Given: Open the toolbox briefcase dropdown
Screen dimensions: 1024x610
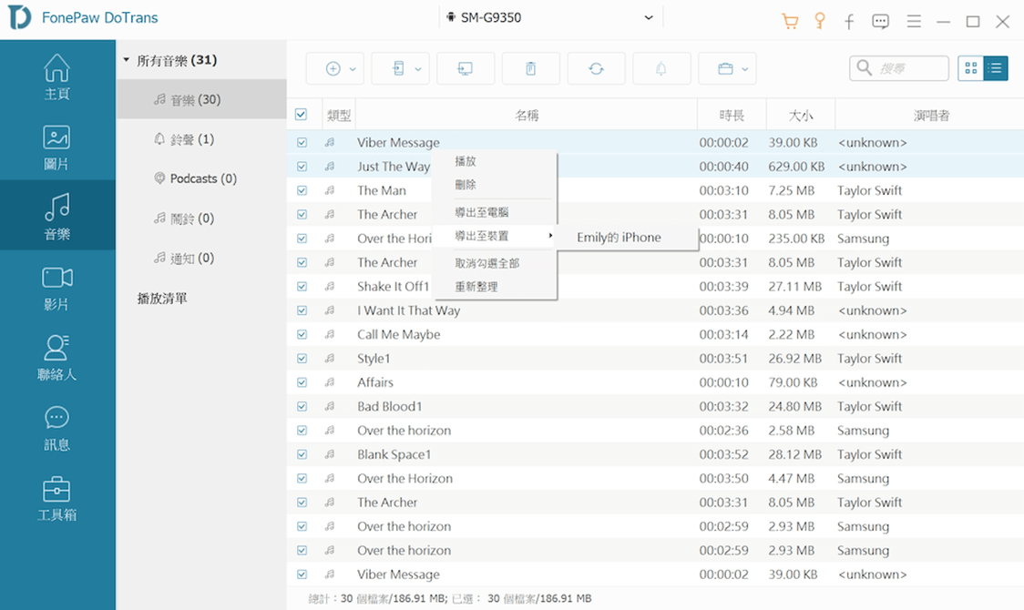Looking at the screenshot, I should pos(727,68).
